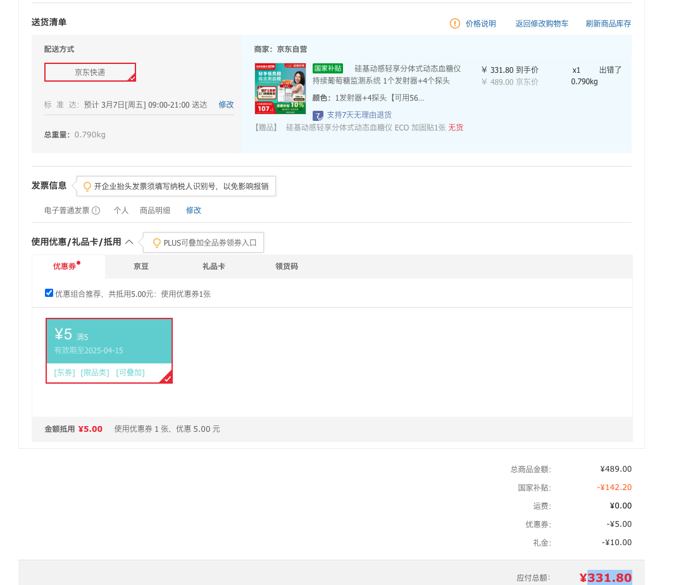Switch to the 领货码 tab
This screenshot has width=681, height=585.
pos(287,267)
